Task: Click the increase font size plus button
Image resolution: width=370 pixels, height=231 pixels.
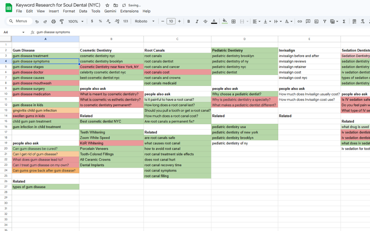Action: tap(179, 21)
